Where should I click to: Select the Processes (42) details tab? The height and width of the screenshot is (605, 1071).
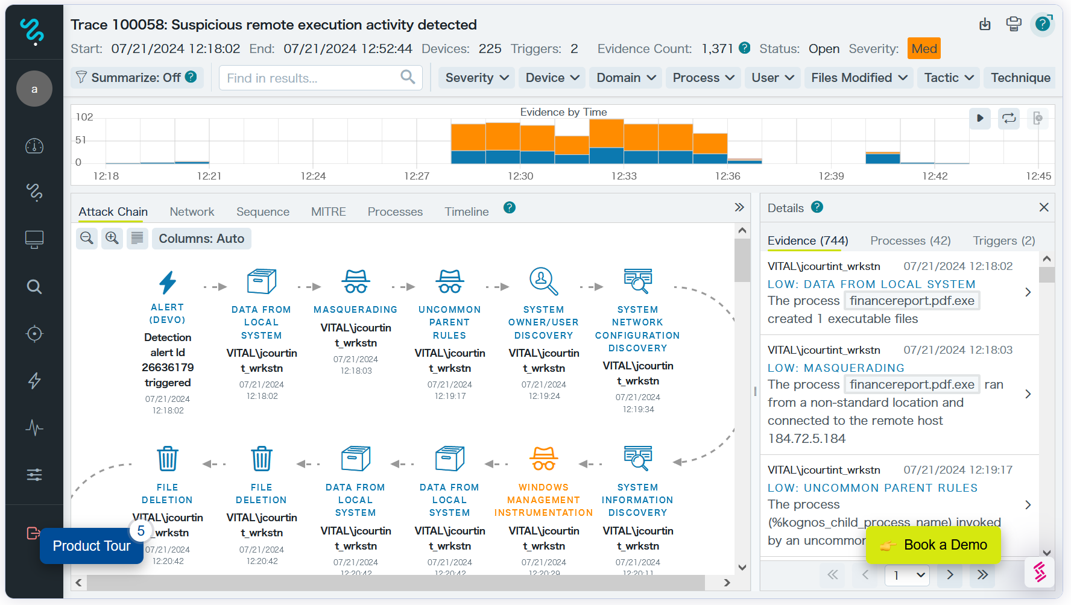coord(910,241)
